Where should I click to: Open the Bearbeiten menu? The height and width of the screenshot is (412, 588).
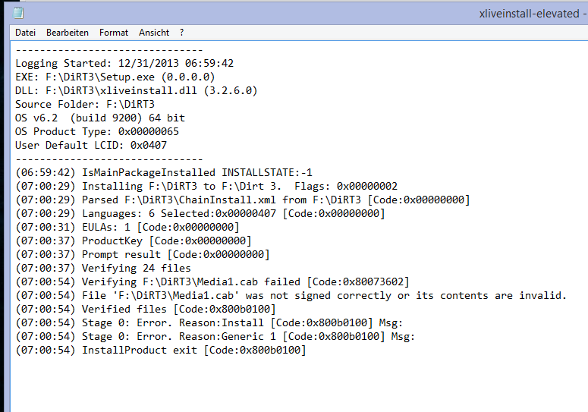[68, 33]
